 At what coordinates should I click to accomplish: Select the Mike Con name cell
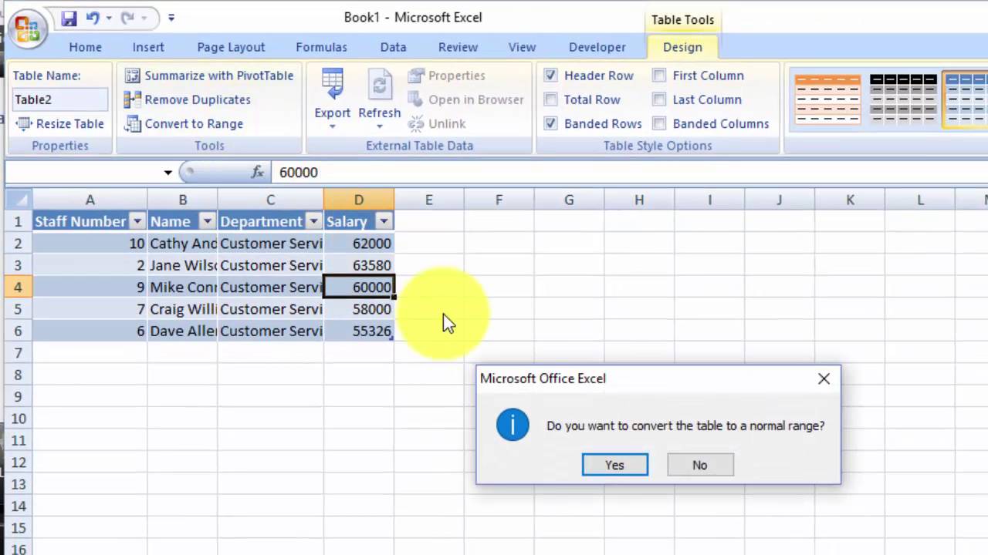[183, 288]
